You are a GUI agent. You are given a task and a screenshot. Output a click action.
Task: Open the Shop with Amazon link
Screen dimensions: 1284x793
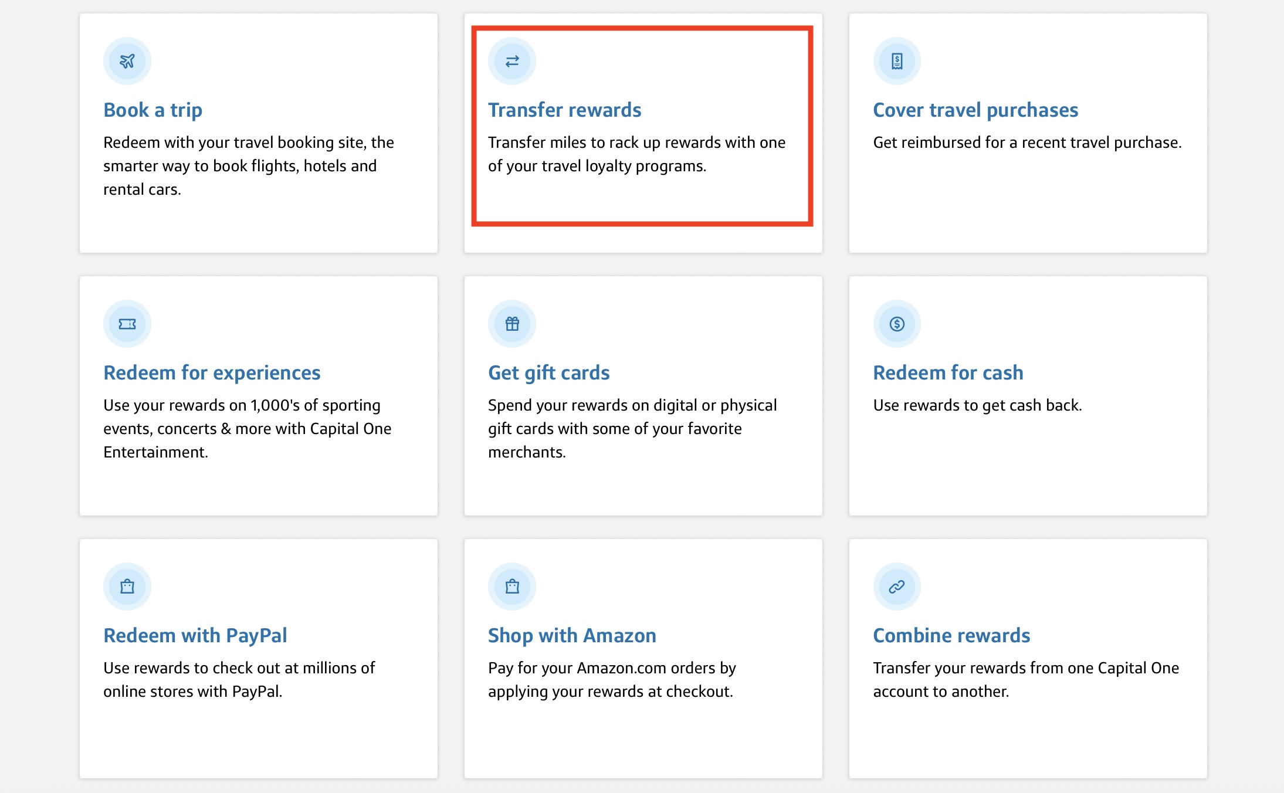coord(572,636)
